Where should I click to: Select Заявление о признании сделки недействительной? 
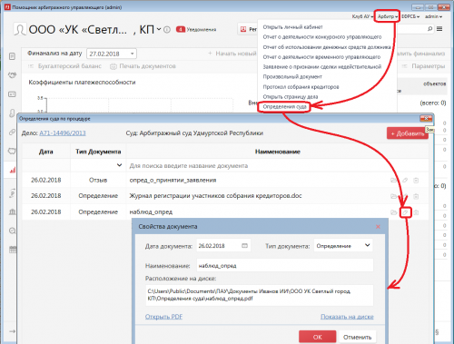tap(322, 66)
